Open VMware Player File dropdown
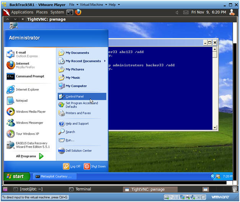240x202 pixels. 74,5
